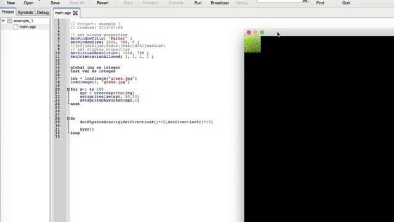
Task: Click the setspritesize code line
Action: pyautogui.click(x=110, y=97)
